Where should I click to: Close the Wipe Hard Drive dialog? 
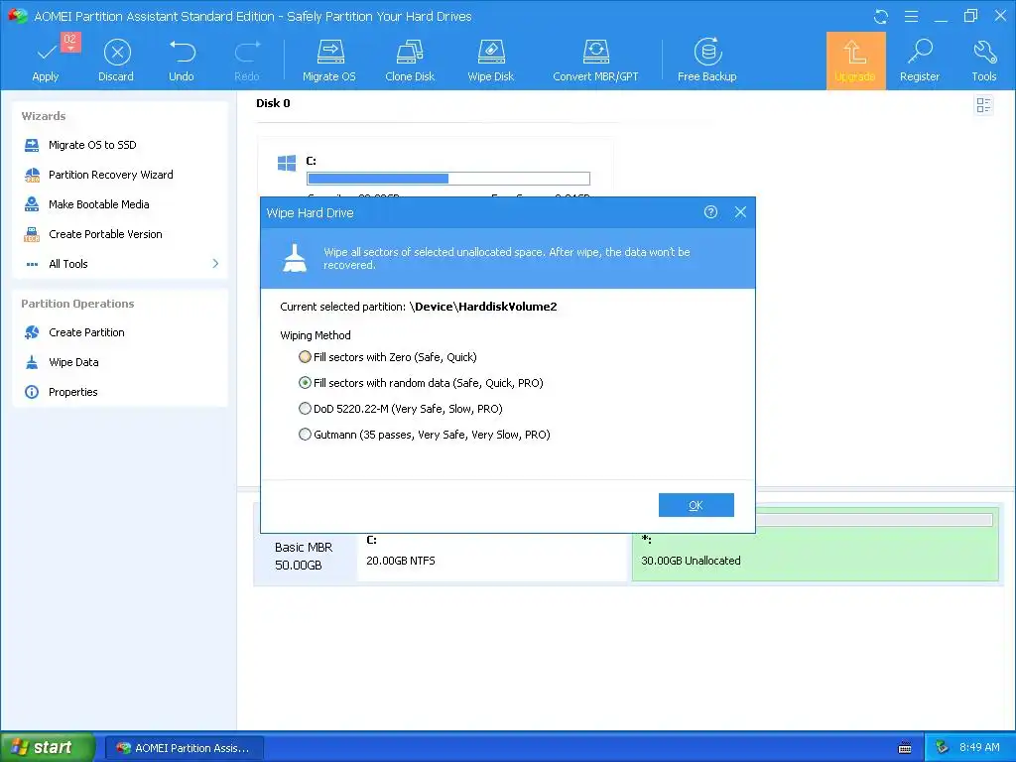(740, 212)
